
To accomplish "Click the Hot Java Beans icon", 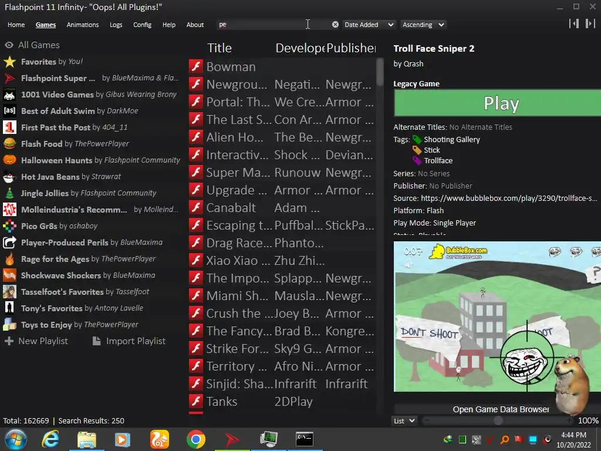I will tap(9, 176).
